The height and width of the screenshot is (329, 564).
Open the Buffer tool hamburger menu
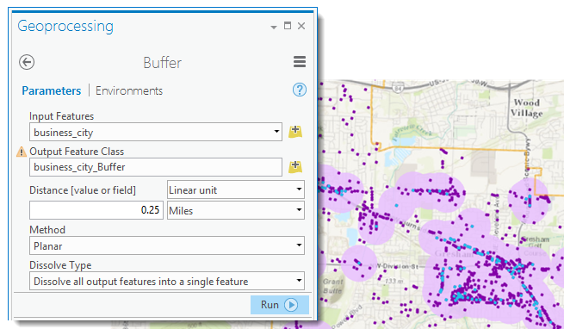click(x=300, y=62)
